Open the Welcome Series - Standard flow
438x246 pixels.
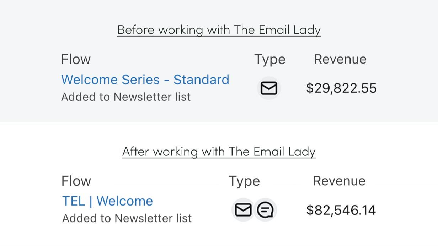(145, 80)
